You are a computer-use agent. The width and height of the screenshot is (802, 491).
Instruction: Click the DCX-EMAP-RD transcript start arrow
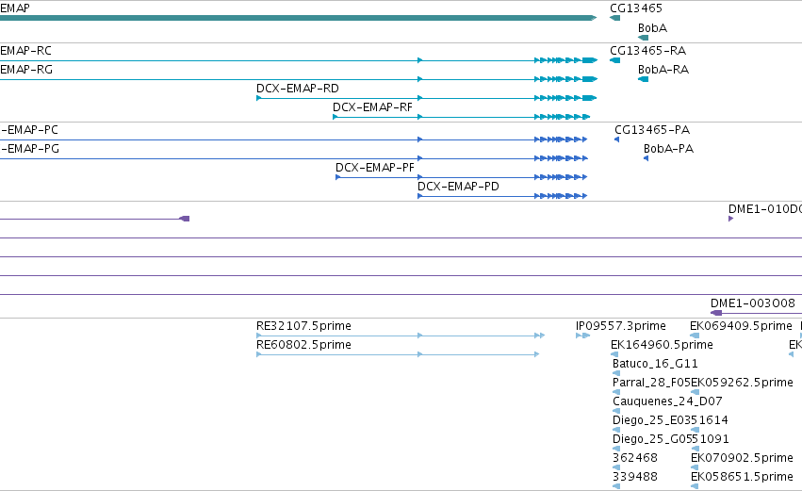pos(259,98)
